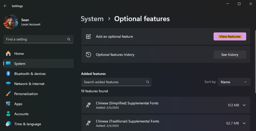
Task: Click the Find a setting search box
Action: [x=38, y=39]
